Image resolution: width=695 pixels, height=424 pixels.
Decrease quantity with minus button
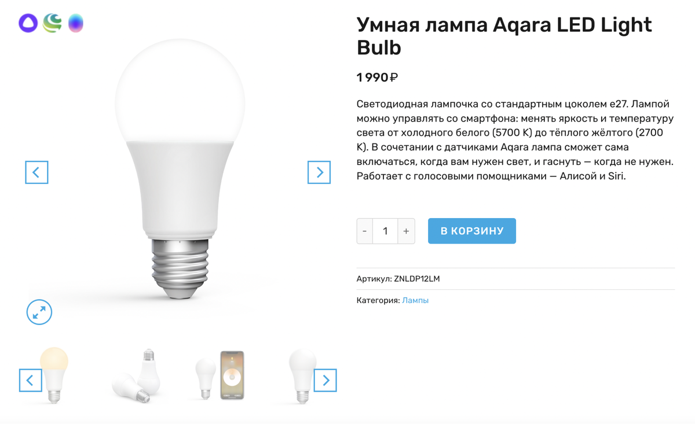pyautogui.click(x=364, y=231)
